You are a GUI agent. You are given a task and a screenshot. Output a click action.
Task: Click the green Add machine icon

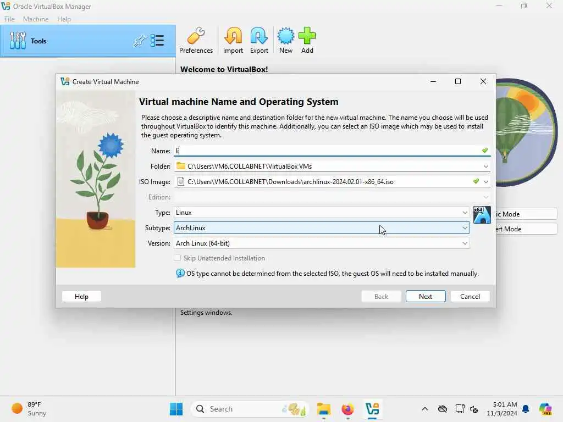[307, 41]
